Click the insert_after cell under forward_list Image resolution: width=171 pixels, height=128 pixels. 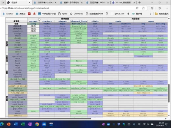click(79, 84)
